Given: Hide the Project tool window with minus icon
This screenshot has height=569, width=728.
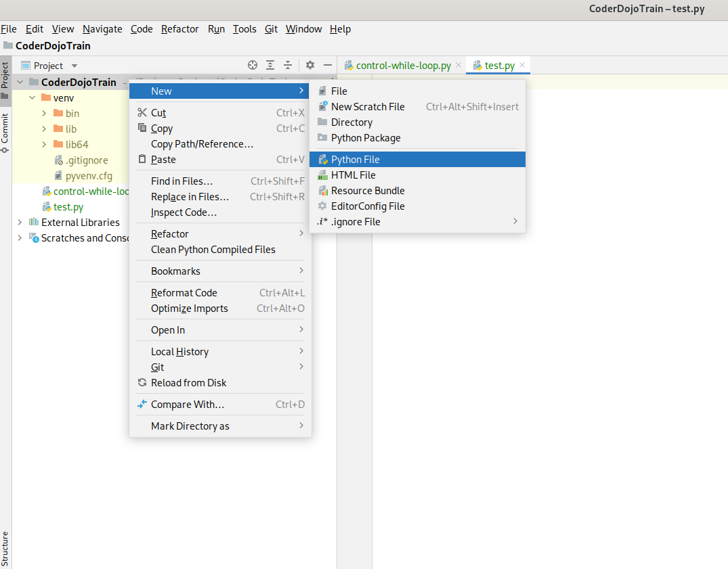Looking at the screenshot, I should [x=328, y=65].
